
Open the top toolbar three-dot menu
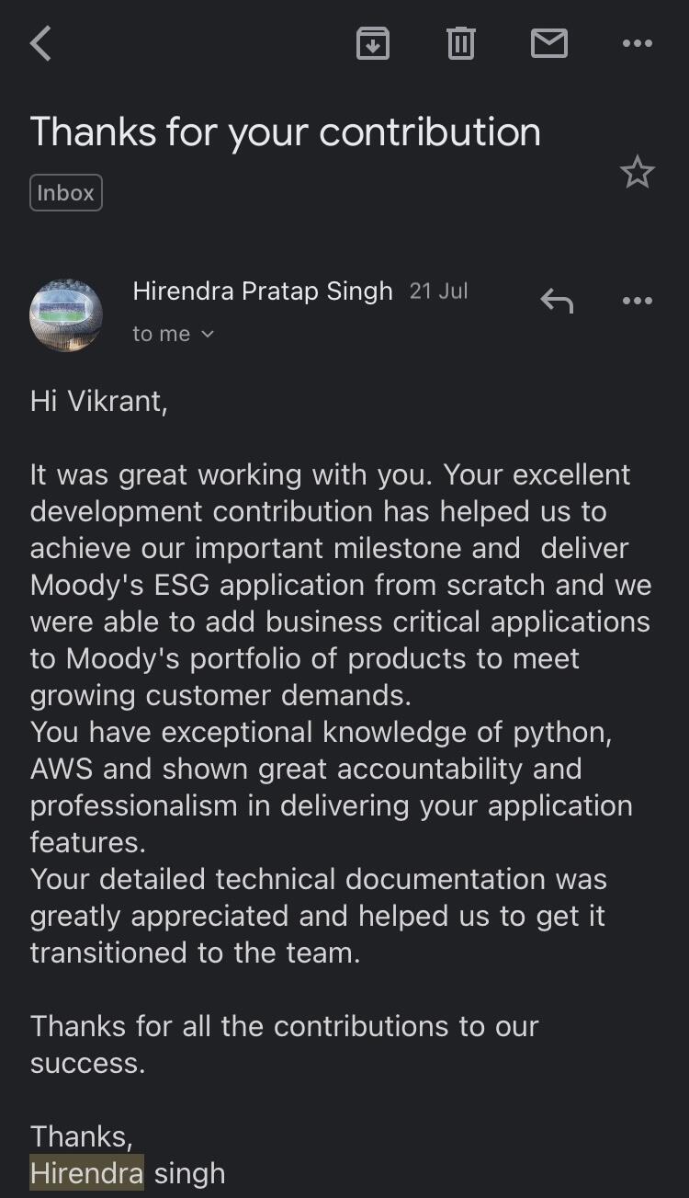click(x=637, y=43)
